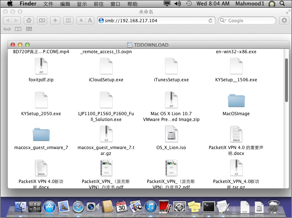Open the 前往 menu

pos(99,4)
